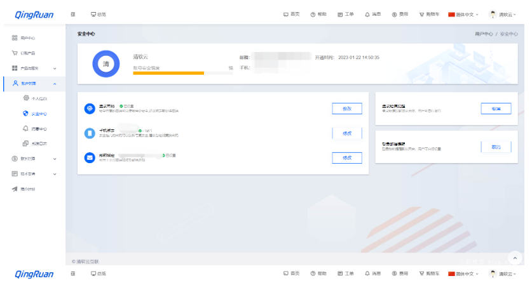Open the 清软云 user account dropdown in the top header
This screenshot has height=283, width=532.
point(507,15)
